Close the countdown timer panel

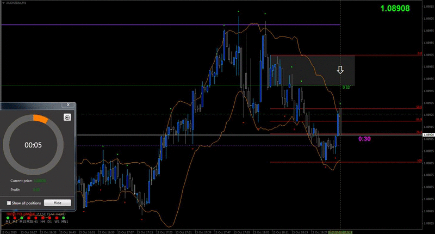point(68,104)
